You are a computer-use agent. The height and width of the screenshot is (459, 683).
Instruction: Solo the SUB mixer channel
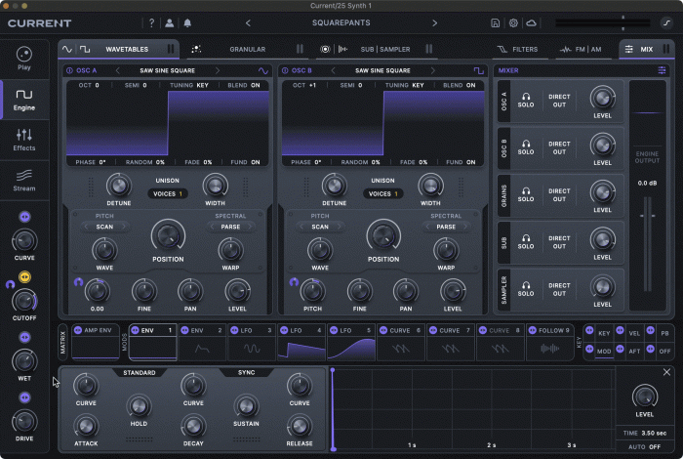526,242
